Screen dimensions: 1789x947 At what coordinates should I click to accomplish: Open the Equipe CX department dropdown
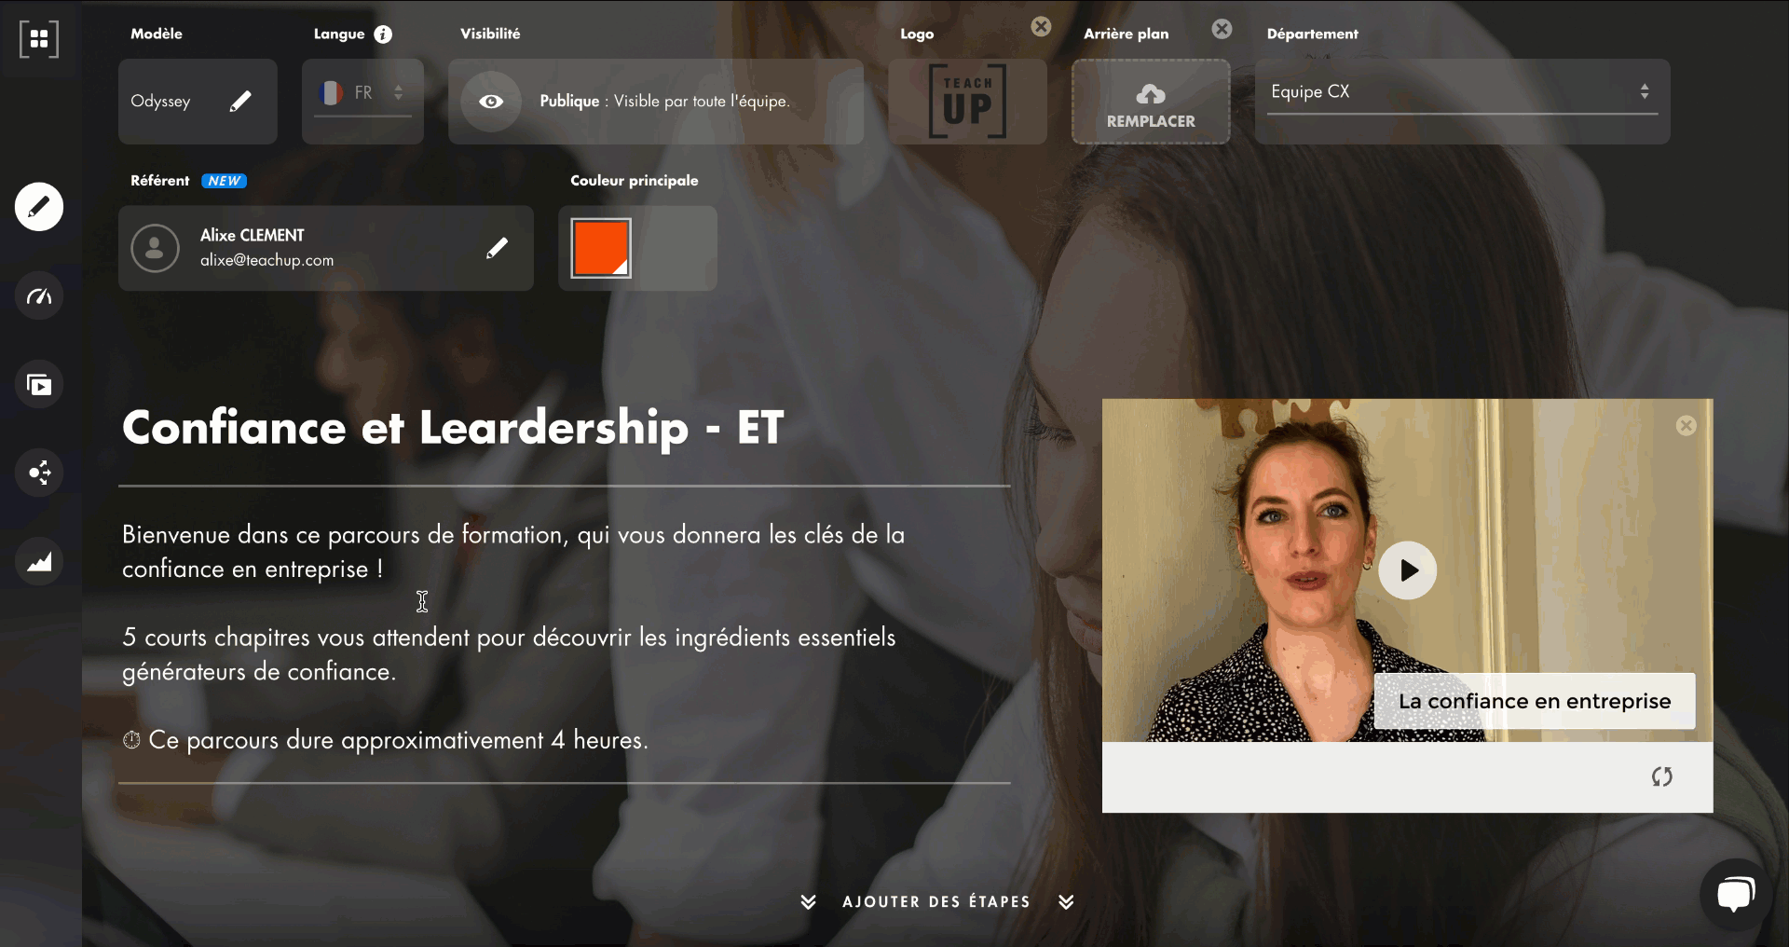(1460, 92)
